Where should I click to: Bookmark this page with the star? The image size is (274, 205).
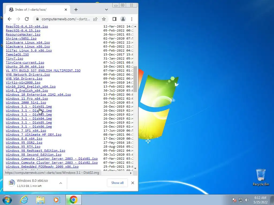click(104, 19)
